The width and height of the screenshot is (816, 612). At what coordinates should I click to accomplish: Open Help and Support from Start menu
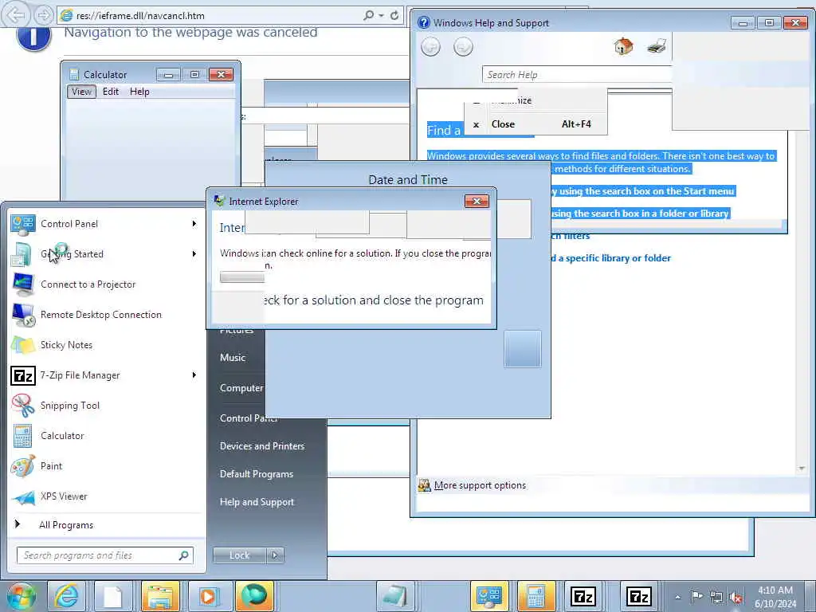[257, 502]
